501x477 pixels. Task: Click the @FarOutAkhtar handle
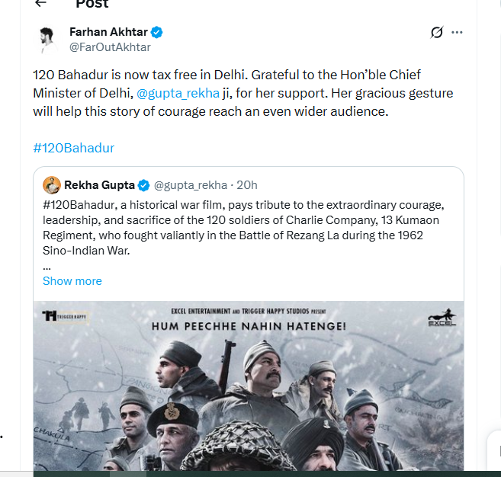(x=110, y=47)
